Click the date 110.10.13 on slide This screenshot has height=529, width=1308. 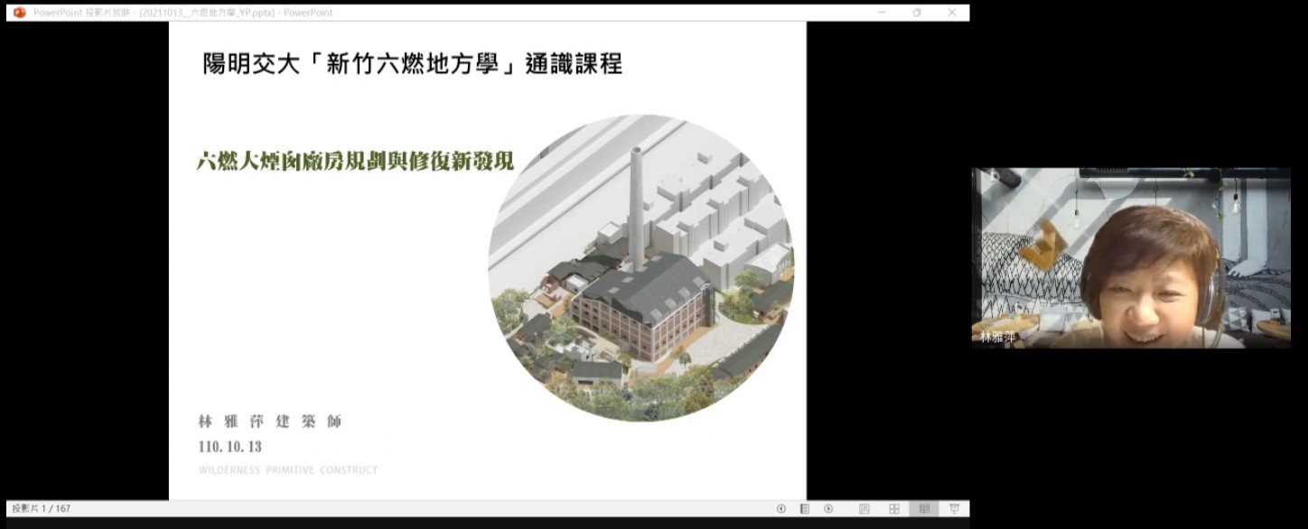coord(229,447)
